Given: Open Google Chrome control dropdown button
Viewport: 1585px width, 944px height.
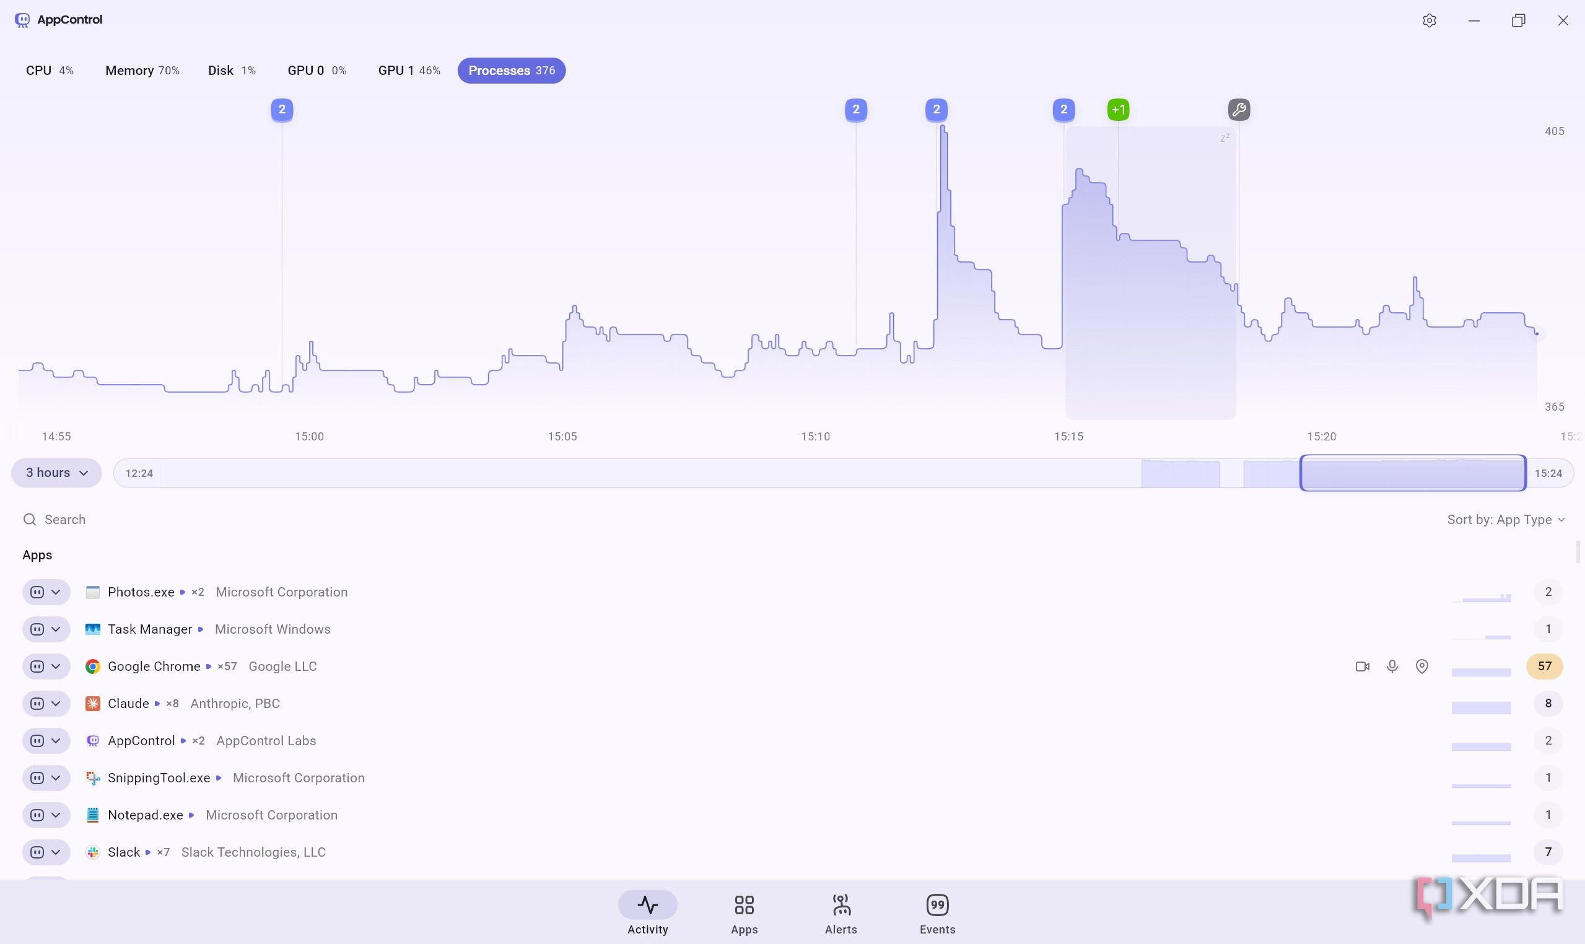Looking at the screenshot, I should point(46,666).
